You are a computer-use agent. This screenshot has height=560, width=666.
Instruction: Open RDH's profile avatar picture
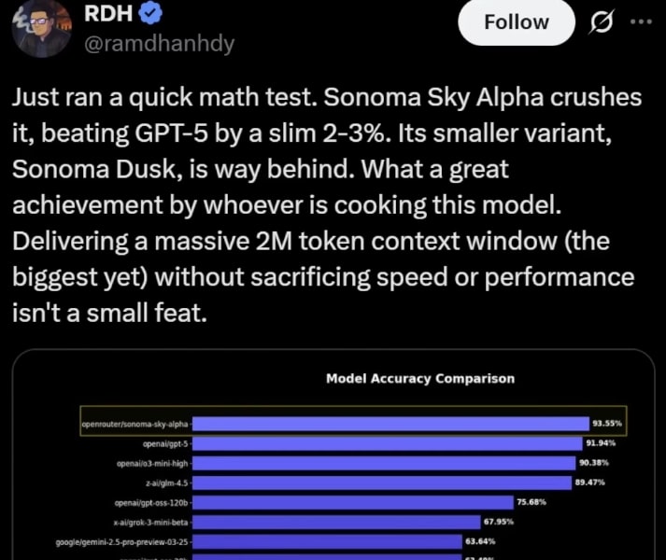[41, 29]
